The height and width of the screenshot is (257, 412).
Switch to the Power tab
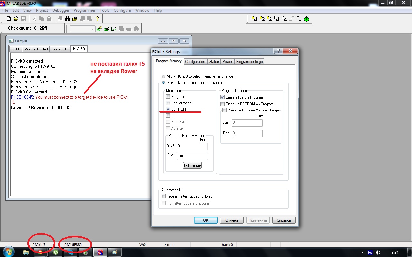coord(228,62)
